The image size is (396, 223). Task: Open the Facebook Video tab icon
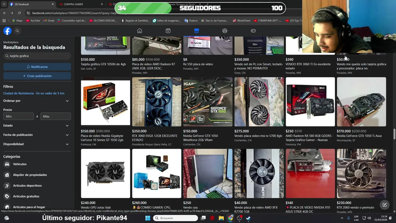[168, 31]
